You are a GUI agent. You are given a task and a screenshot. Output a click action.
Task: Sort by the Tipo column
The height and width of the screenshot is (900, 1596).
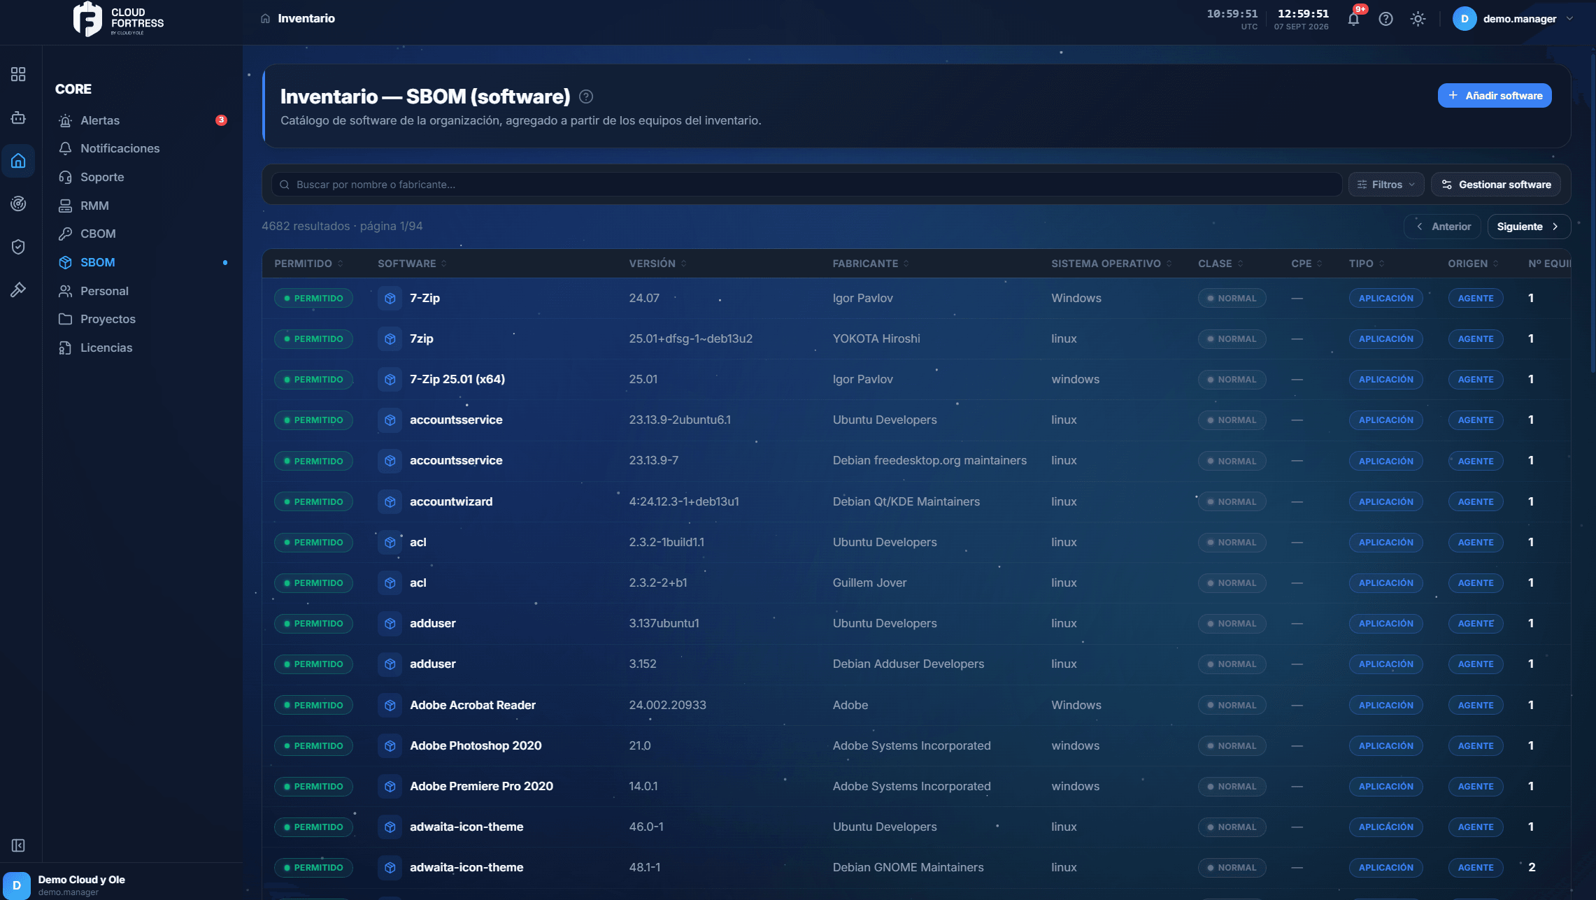click(x=1367, y=264)
